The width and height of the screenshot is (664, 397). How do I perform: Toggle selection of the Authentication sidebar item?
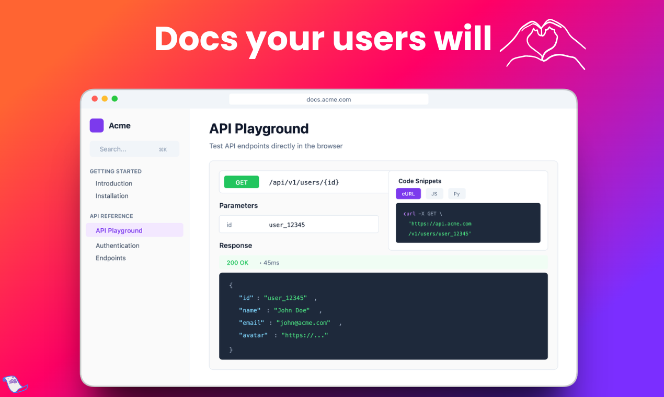[x=117, y=246]
